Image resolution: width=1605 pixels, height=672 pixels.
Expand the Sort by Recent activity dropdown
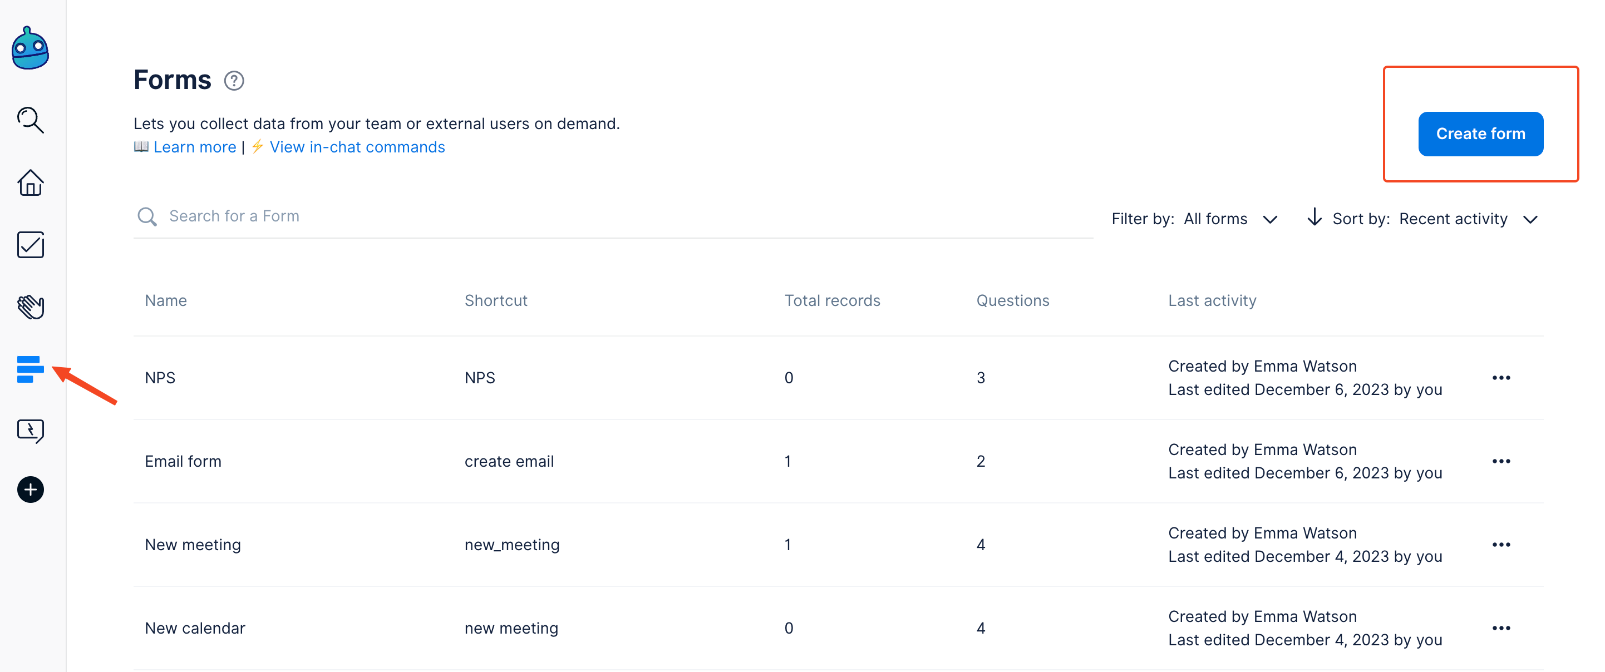(1468, 219)
